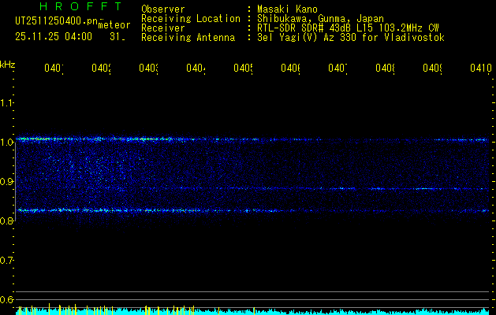Screen dimensions: 496x315
Task: Click the 'Receiving Location' label
Action: (191, 19)
